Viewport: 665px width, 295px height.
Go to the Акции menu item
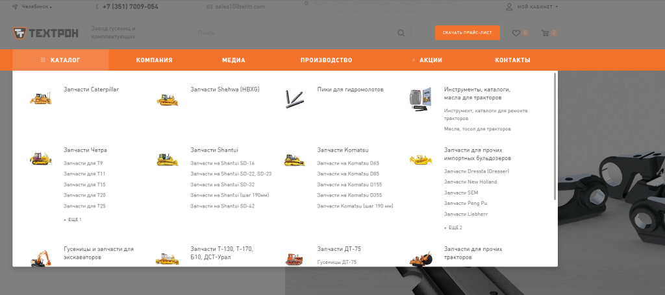point(431,60)
